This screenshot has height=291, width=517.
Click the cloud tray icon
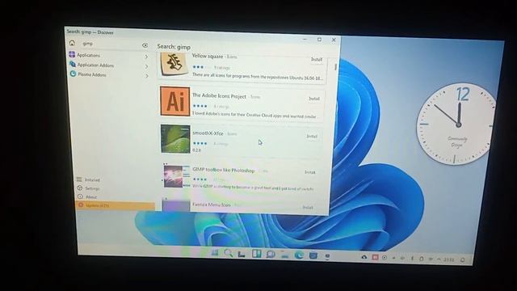click(x=364, y=257)
